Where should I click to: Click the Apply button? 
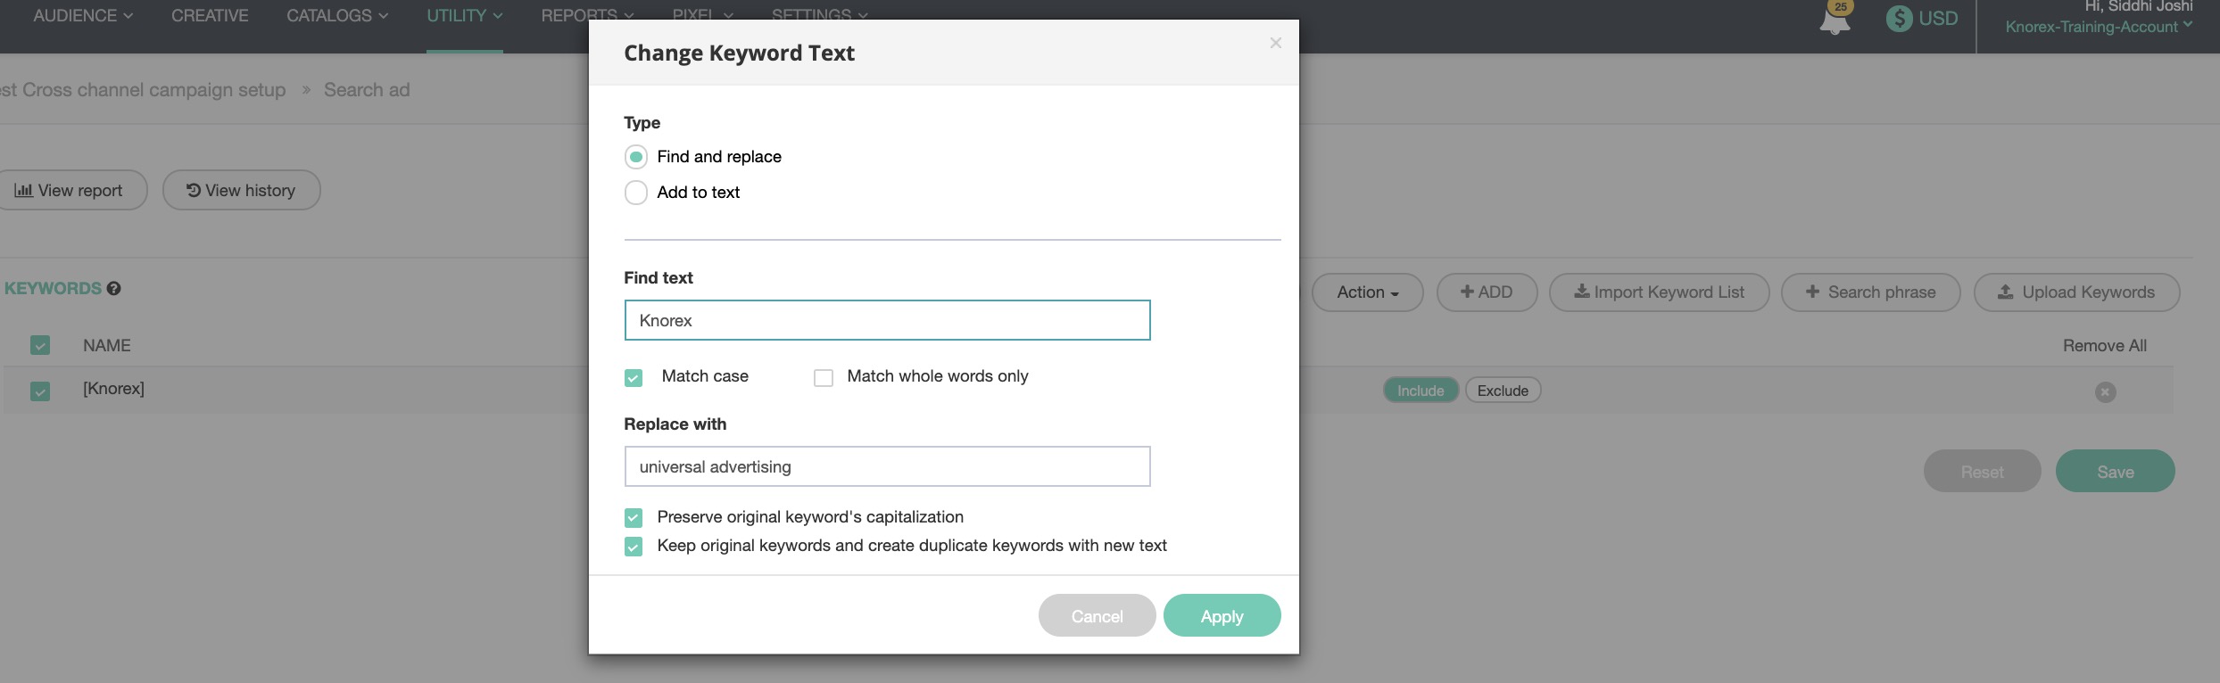coord(1222,616)
